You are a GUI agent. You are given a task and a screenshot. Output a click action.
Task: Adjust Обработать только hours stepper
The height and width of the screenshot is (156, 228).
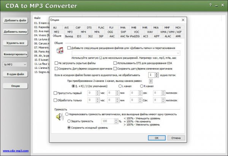click(98, 100)
